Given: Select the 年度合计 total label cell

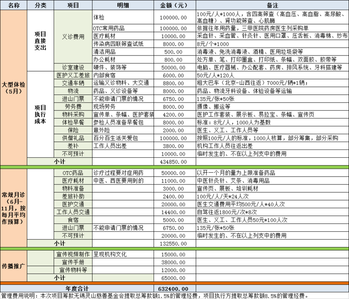Looking at the screenshot, I should coord(77,289).
